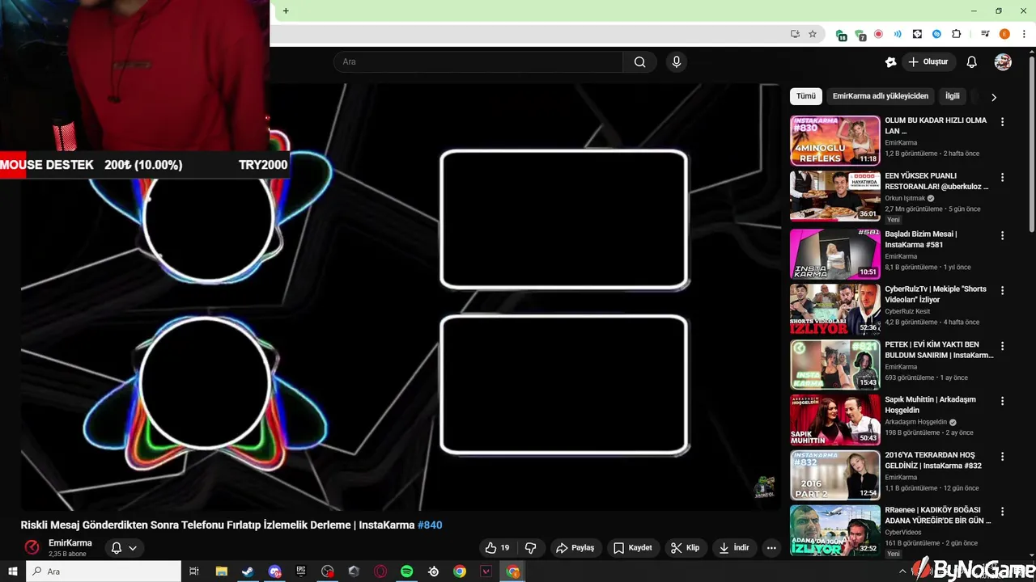Select the EmirKarma adlı yükleyiciden chip
The width and height of the screenshot is (1036, 582).
point(881,96)
